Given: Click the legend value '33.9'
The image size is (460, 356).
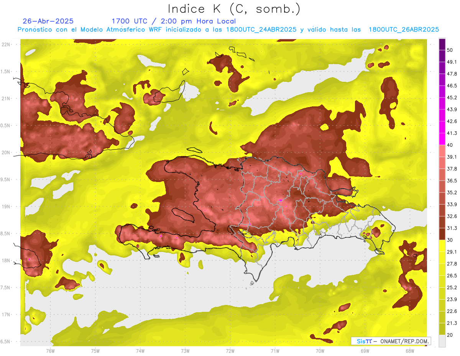Looking at the screenshot, I should coord(452,204).
